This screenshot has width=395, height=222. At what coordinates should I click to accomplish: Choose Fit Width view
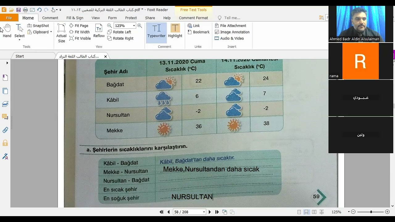pos(79,32)
